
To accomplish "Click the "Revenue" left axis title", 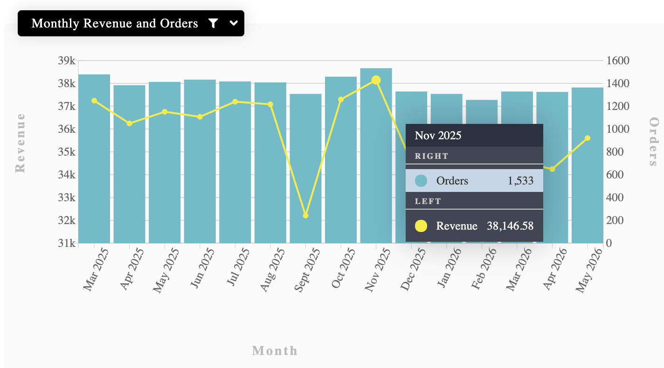I will pos(20,143).
